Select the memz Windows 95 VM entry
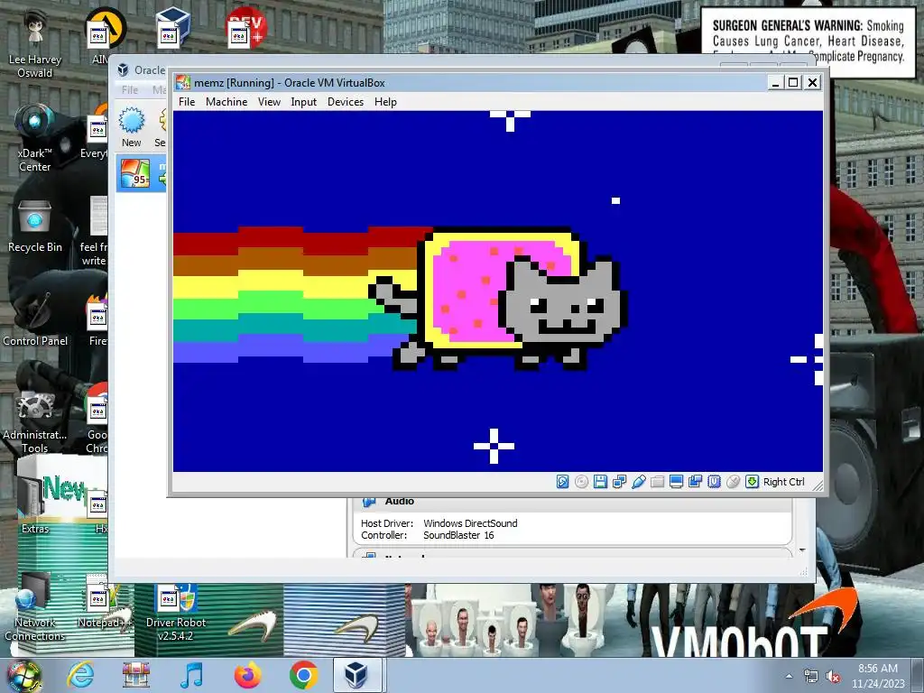Image resolution: width=924 pixels, height=693 pixels. tap(142, 173)
